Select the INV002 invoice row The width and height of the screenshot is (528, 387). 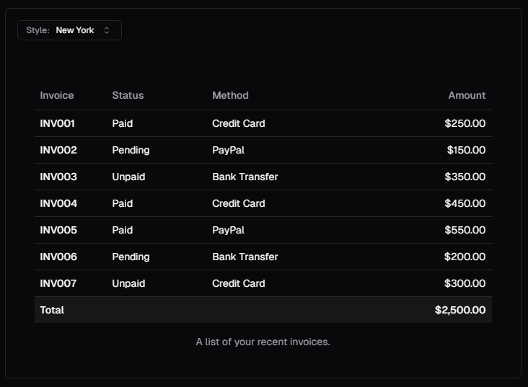point(263,150)
